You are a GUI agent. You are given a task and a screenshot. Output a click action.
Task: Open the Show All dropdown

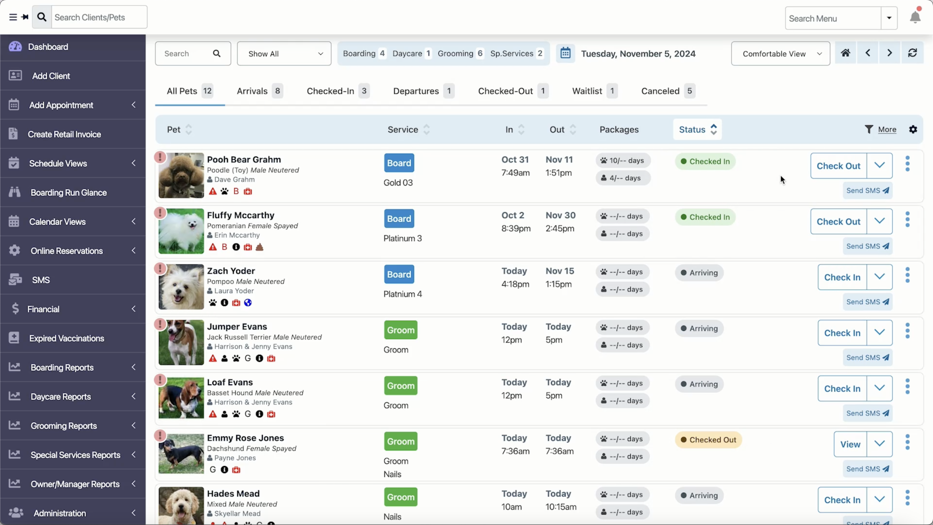284,54
